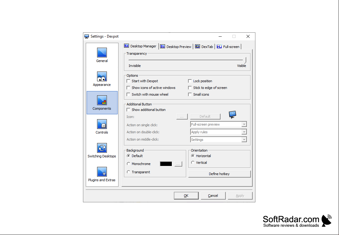Image resolution: width=339 pixels, height=235 pixels.
Task: Tick Show additional button checkbox
Action: pos(128,110)
